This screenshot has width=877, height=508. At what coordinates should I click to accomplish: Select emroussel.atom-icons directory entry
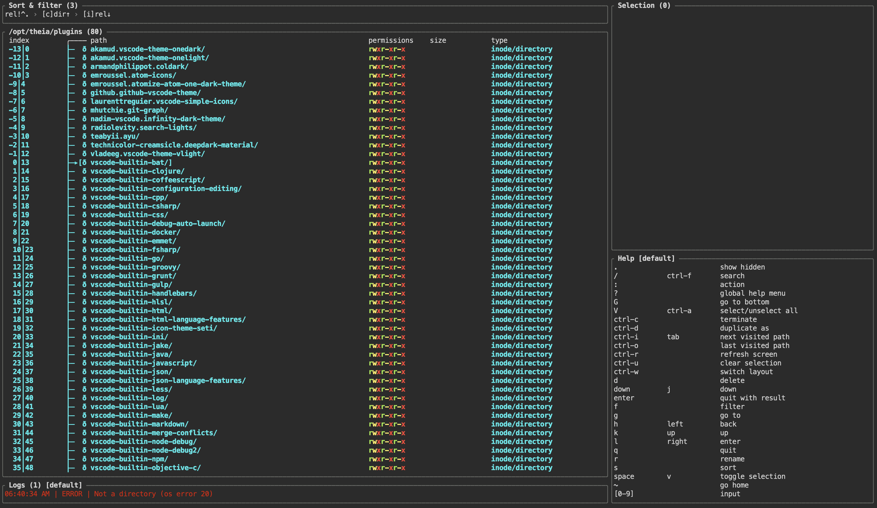[x=133, y=75]
